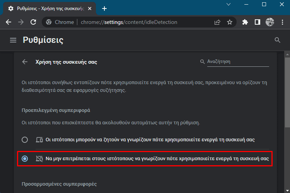Screen dimensions: 290x193
Task: Click the address bar URL text
Action: click(x=129, y=22)
